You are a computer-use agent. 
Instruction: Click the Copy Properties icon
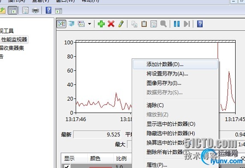click(x=134, y=24)
